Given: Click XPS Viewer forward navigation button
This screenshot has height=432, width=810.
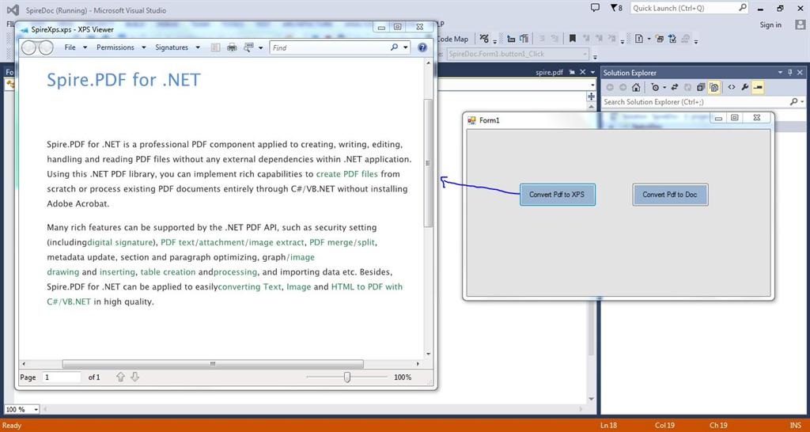Looking at the screenshot, I should 45,47.
